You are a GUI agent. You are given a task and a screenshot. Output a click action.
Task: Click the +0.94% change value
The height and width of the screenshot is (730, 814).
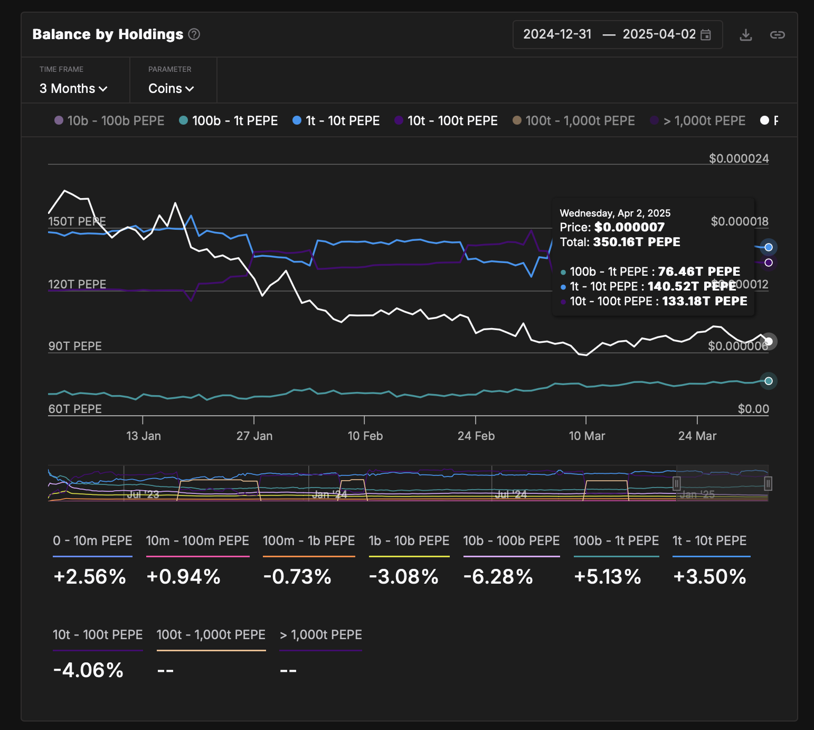click(184, 577)
